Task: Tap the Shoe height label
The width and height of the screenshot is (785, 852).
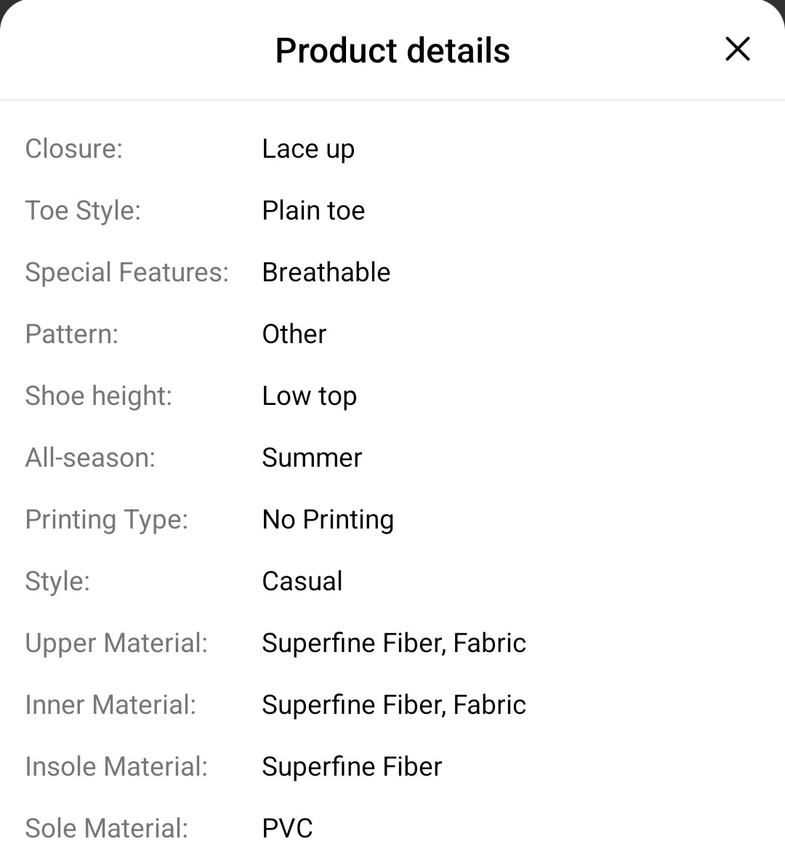Action: tap(98, 396)
